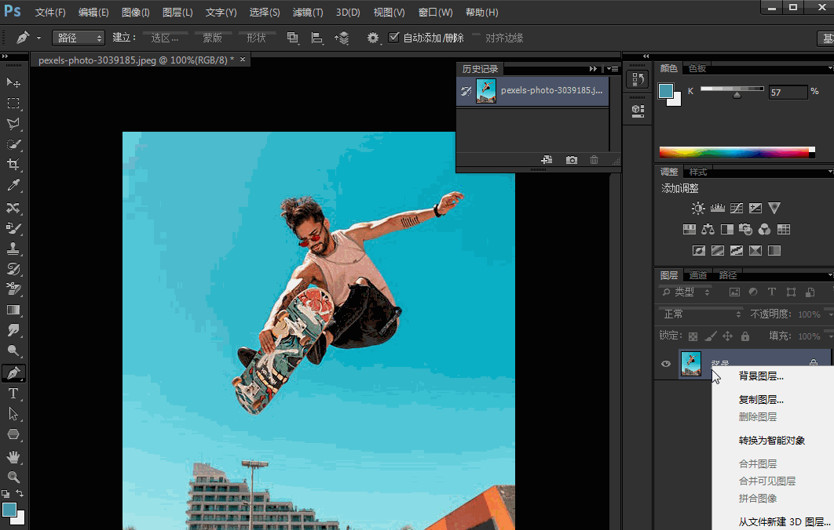Click the Color Balance adjustment icon

tap(708, 230)
